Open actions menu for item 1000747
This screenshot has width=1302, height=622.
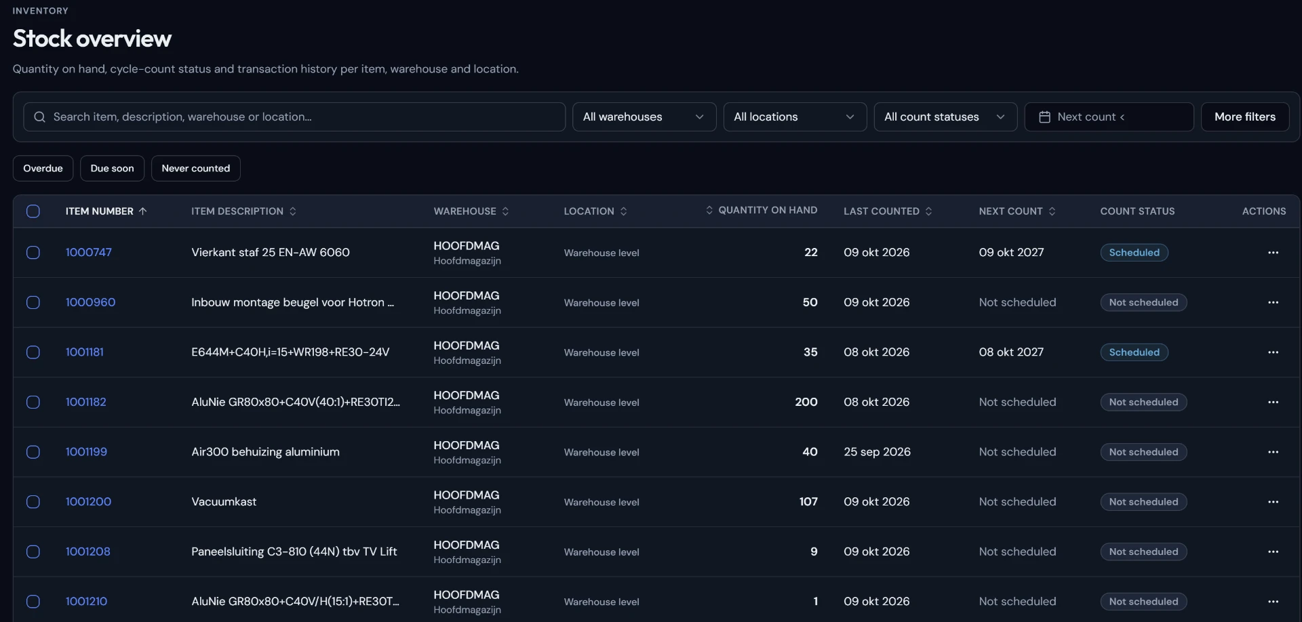[x=1273, y=253]
